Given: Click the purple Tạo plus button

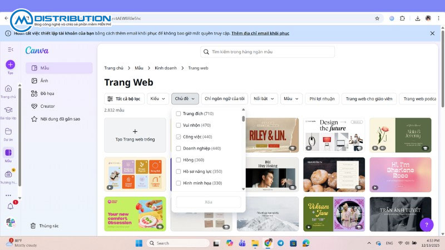Looking at the screenshot, I should click(x=10, y=64).
